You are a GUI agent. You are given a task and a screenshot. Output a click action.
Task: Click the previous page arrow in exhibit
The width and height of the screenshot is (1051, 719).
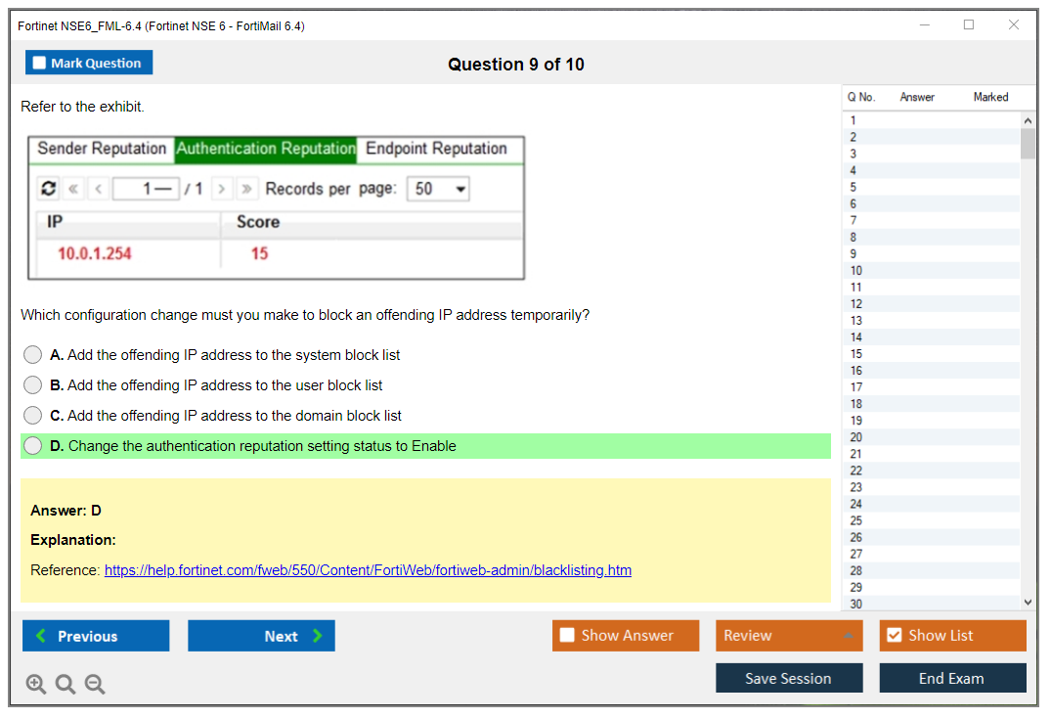point(99,189)
